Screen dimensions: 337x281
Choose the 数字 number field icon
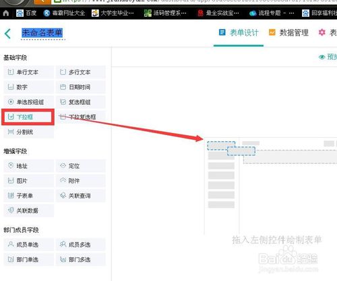click(x=11, y=87)
